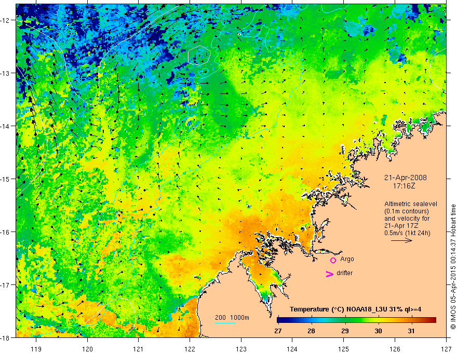Click the 200 1000m depth label
The height and width of the screenshot is (353, 457).
pos(232,318)
